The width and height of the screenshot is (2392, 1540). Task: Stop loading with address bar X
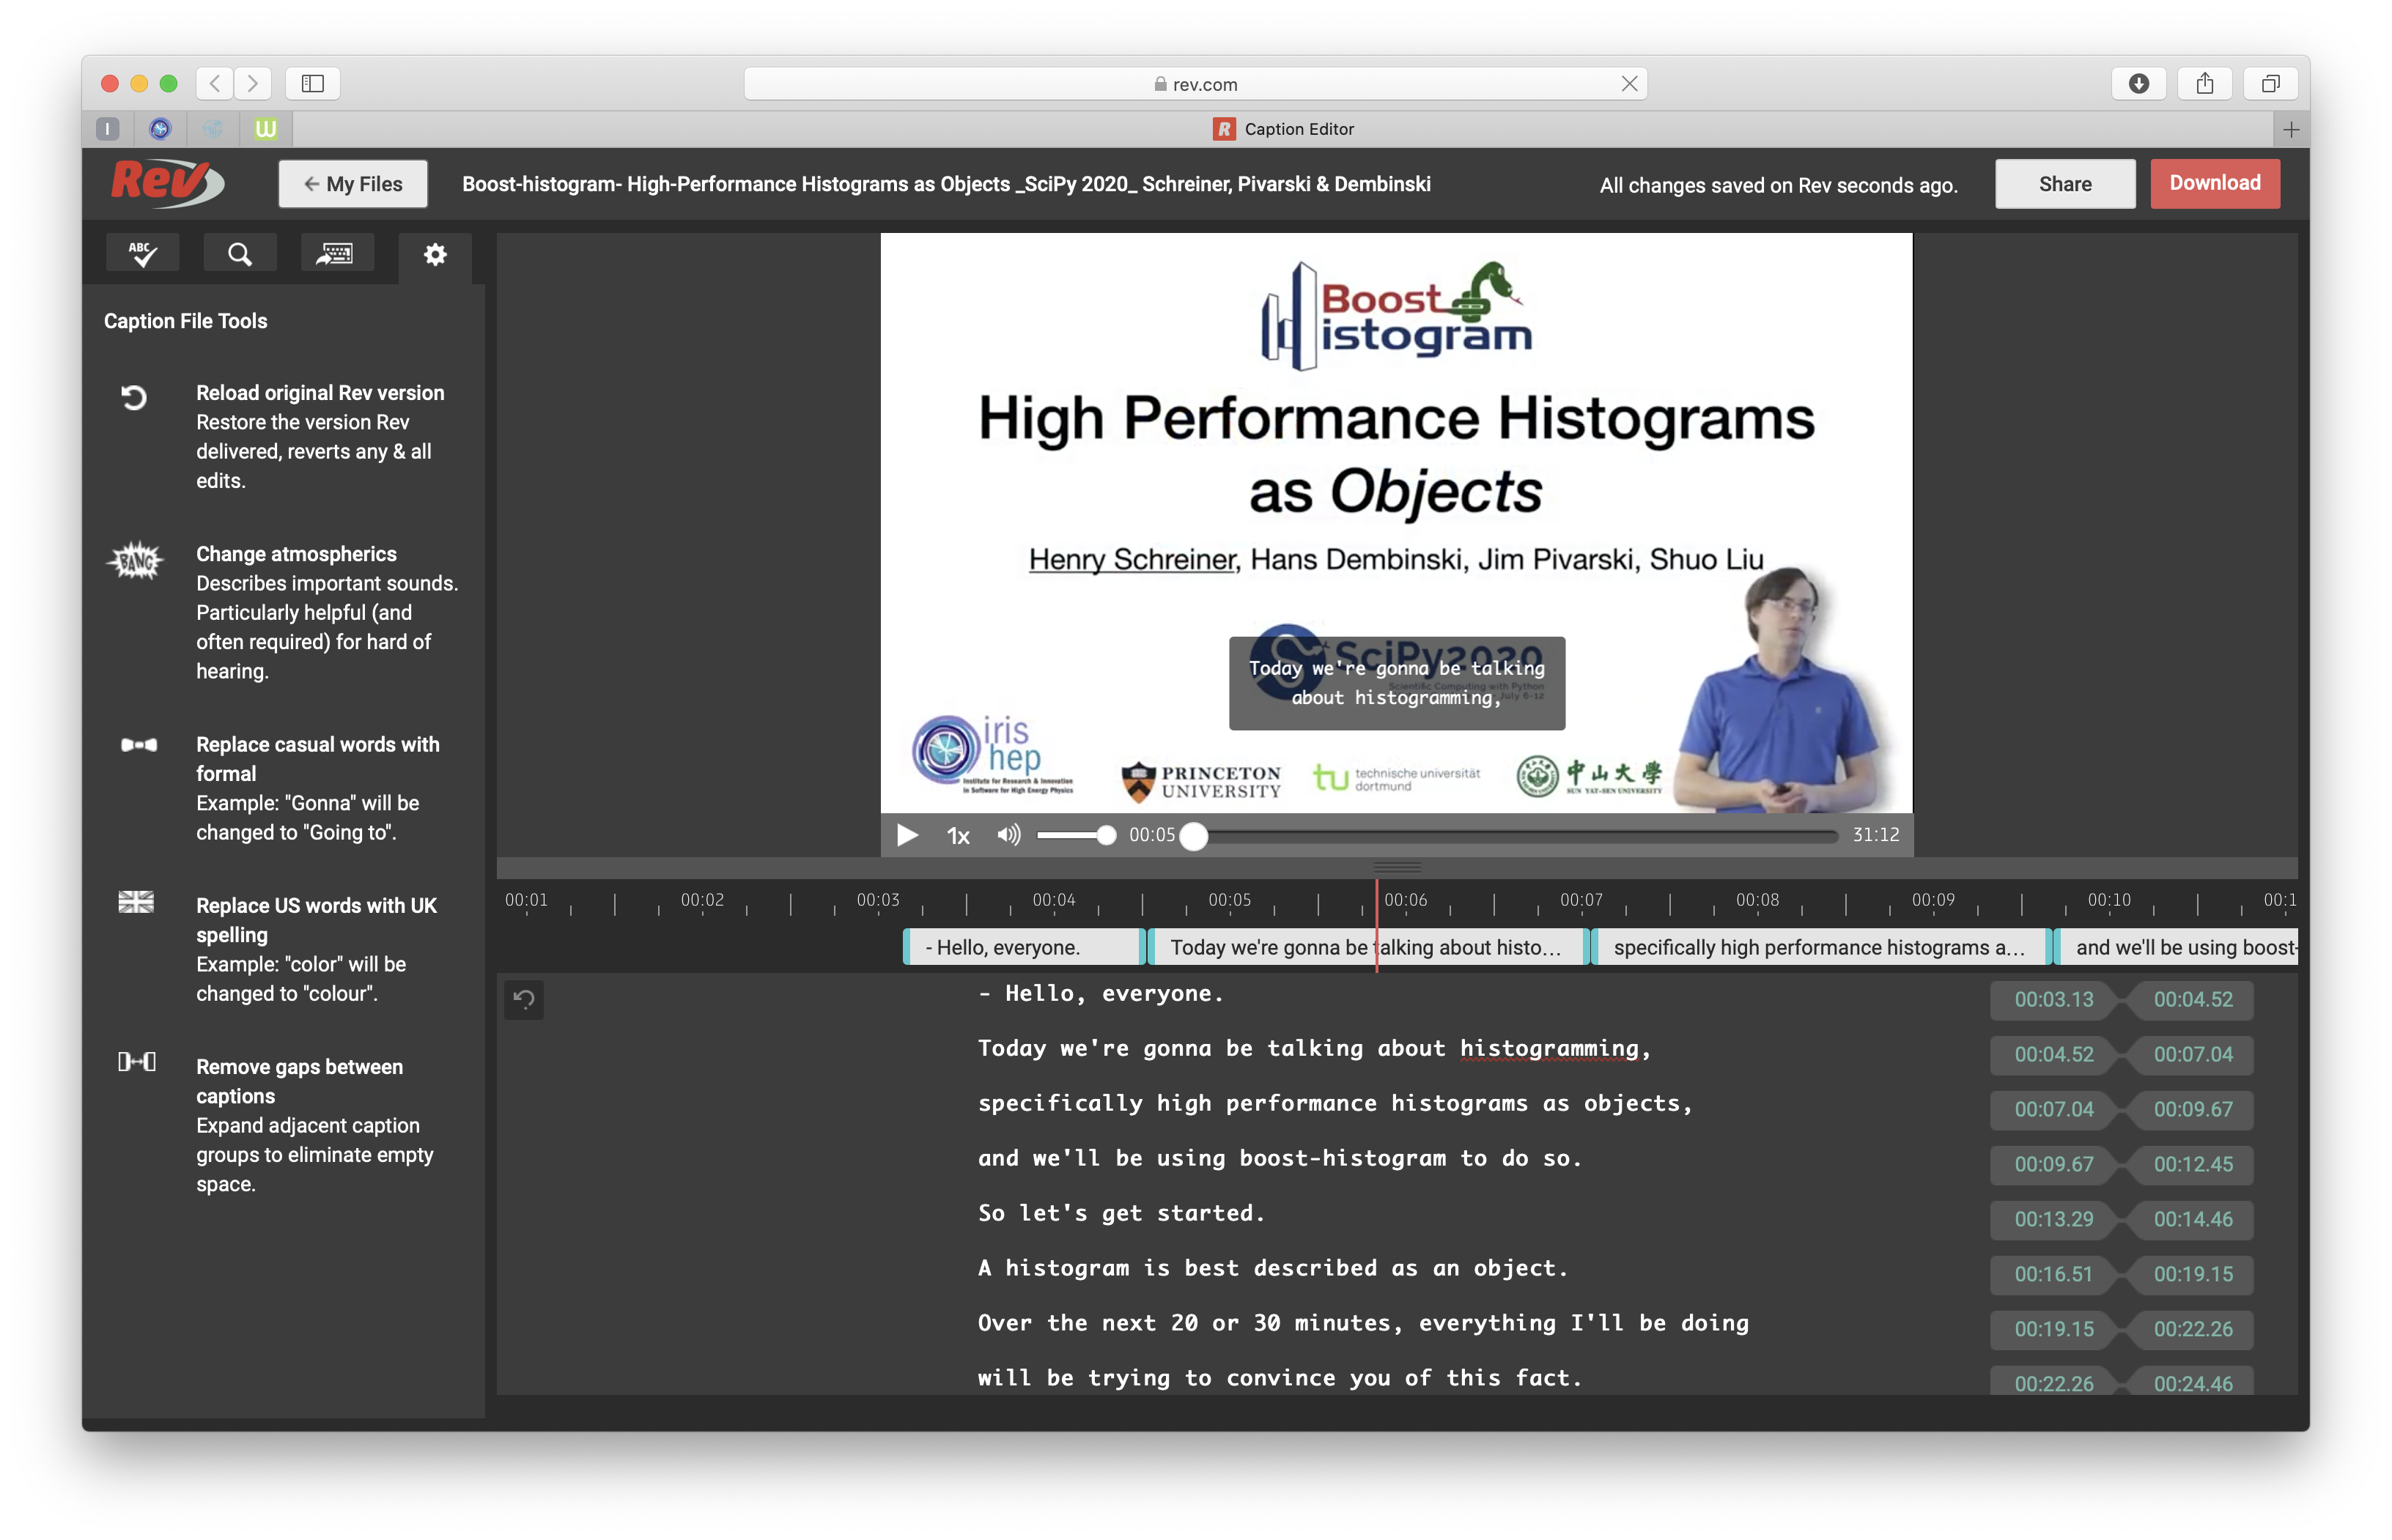[x=1629, y=84]
